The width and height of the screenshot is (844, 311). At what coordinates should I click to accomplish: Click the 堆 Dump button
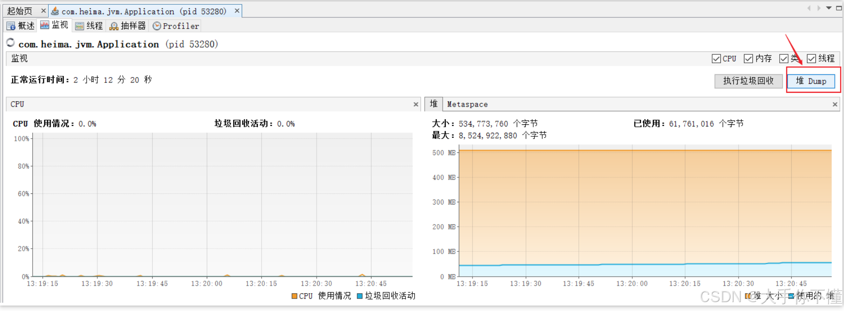pyautogui.click(x=811, y=81)
